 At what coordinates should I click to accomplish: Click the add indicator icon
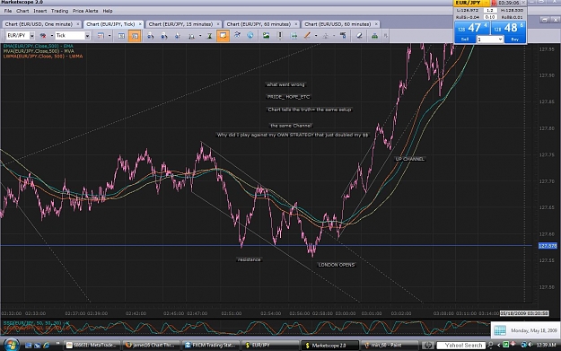[237, 35]
